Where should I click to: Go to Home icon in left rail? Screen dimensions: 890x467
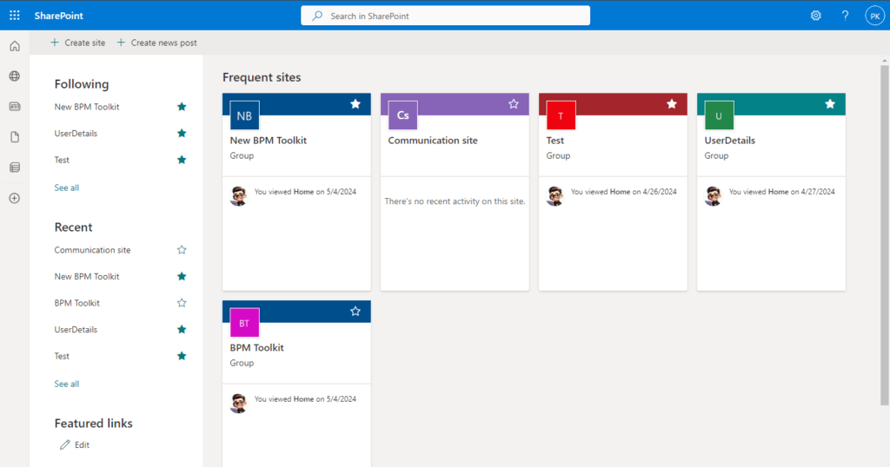(x=15, y=46)
